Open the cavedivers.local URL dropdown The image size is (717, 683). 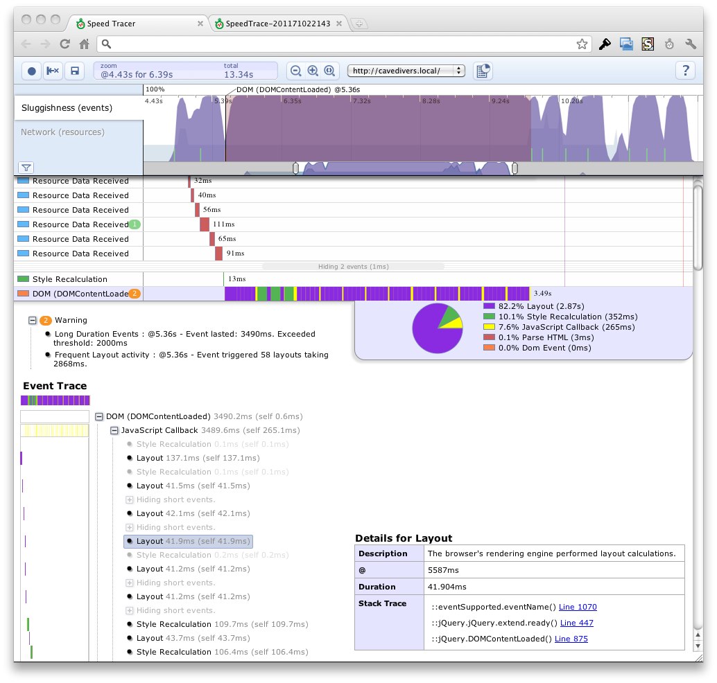point(406,71)
